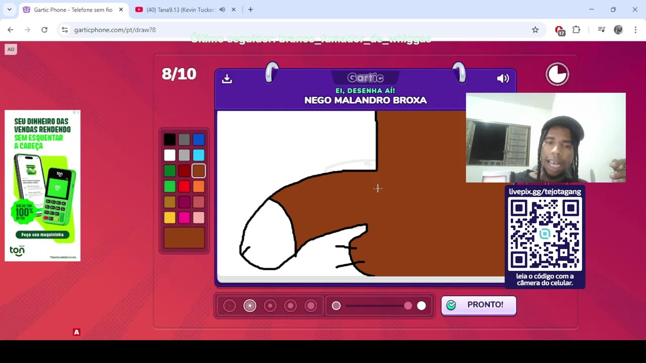The width and height of the screenshot is (646, 363).
Task: Pick the bright red color swatch
Action: (x=184, y=187)
